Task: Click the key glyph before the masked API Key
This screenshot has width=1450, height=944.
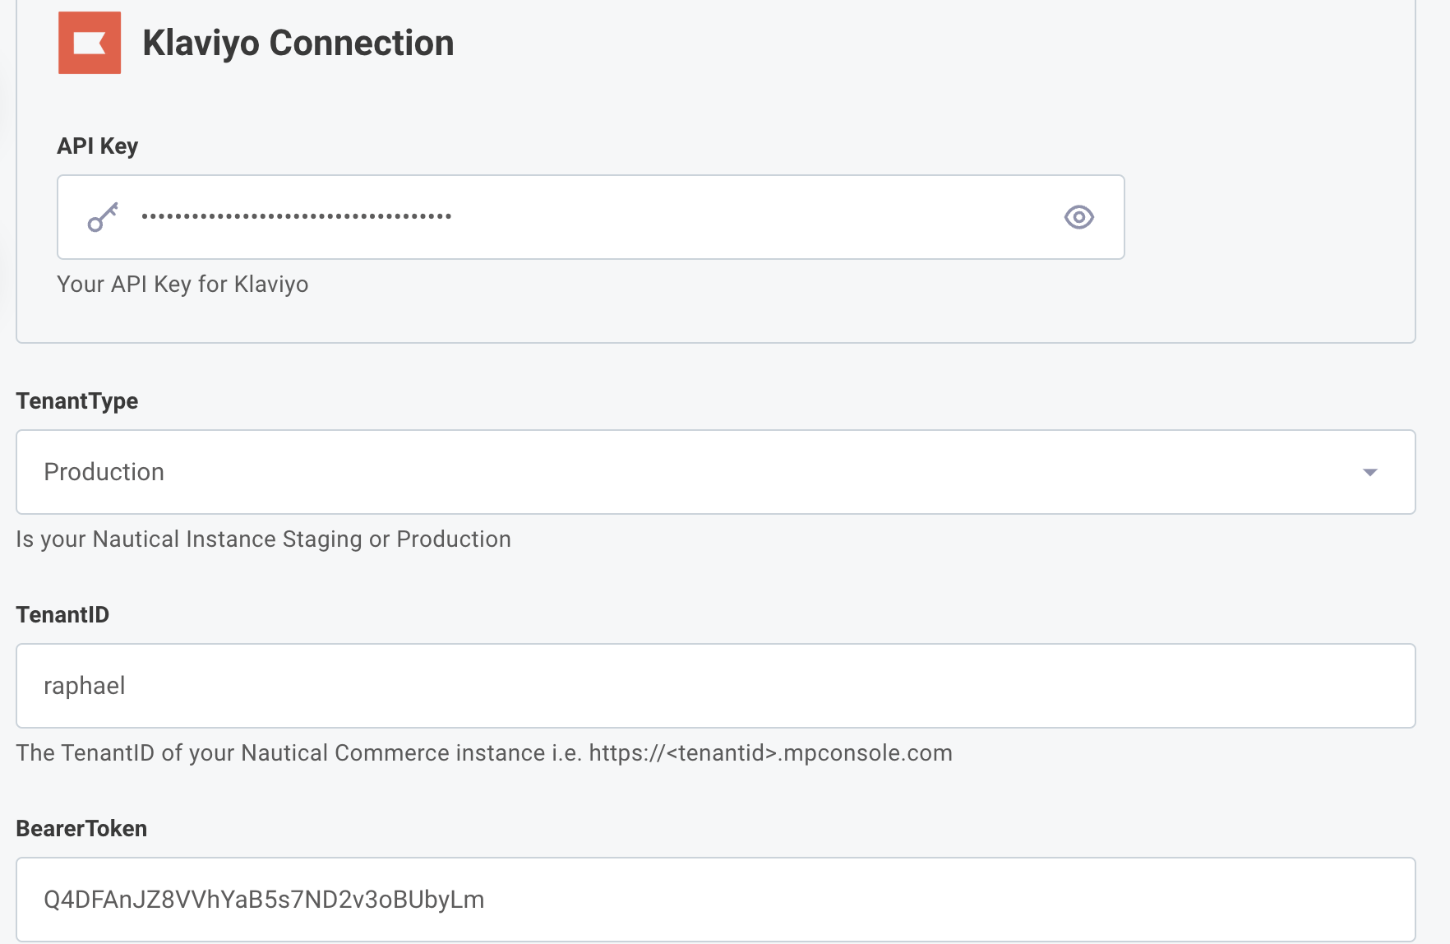Action: (104, 217)
